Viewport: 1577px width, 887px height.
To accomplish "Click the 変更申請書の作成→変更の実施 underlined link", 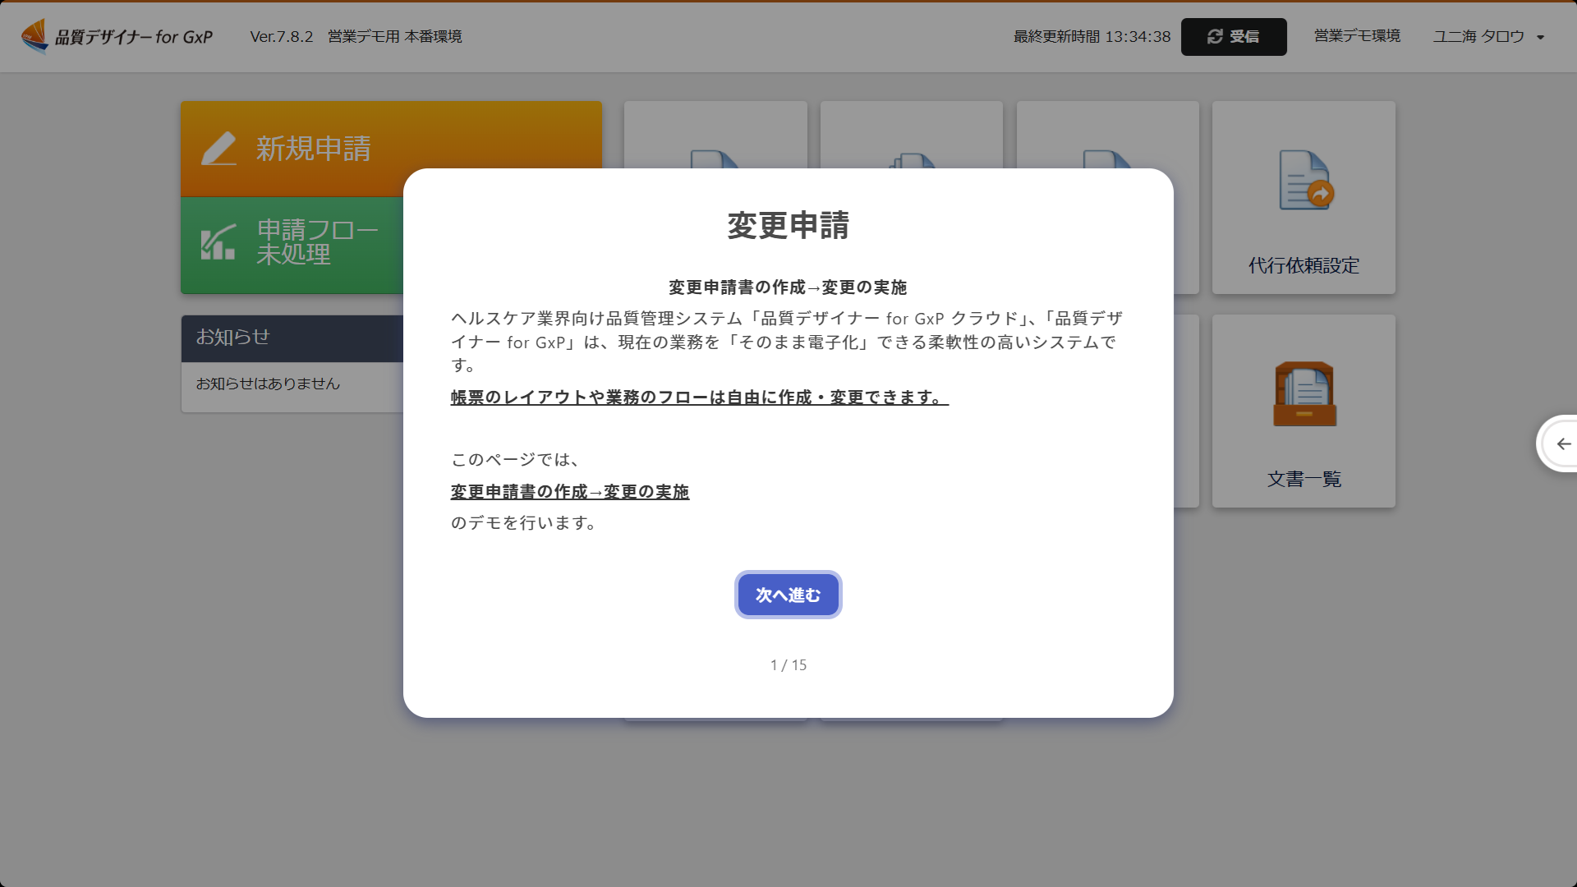I will (x=569, y=492).
